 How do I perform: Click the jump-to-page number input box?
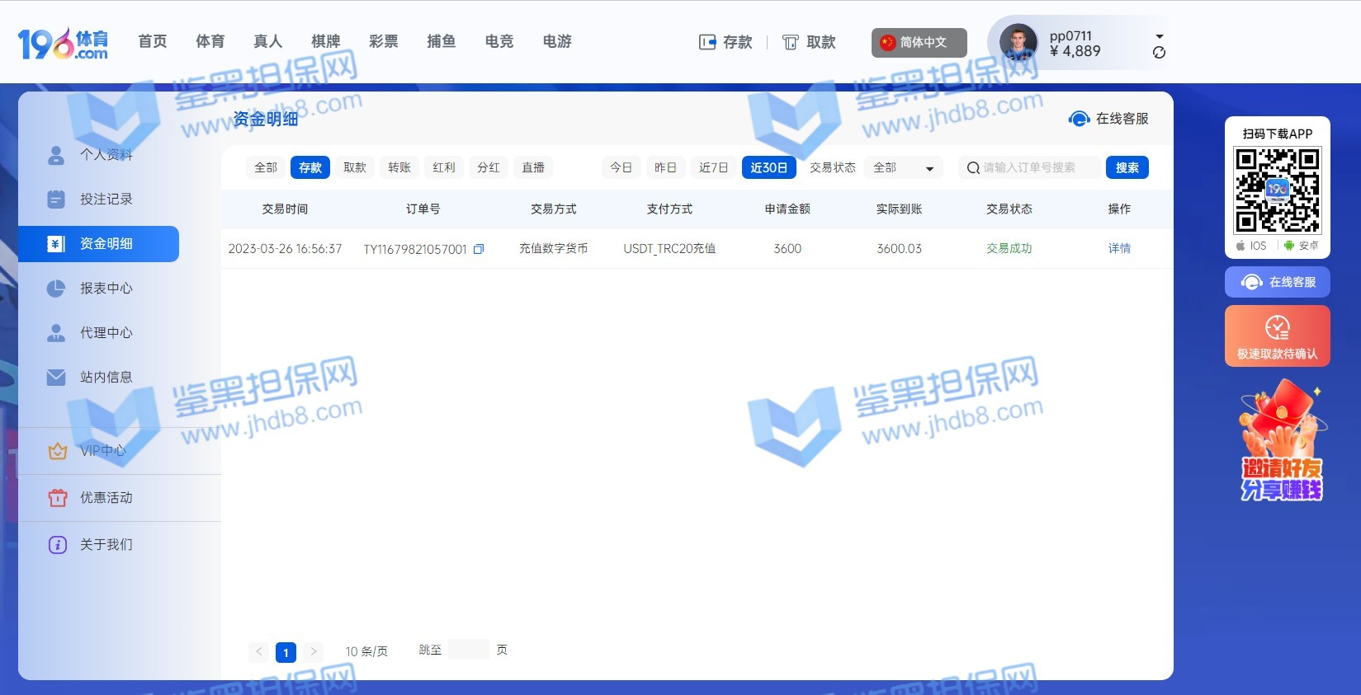(x=469, y=650)
